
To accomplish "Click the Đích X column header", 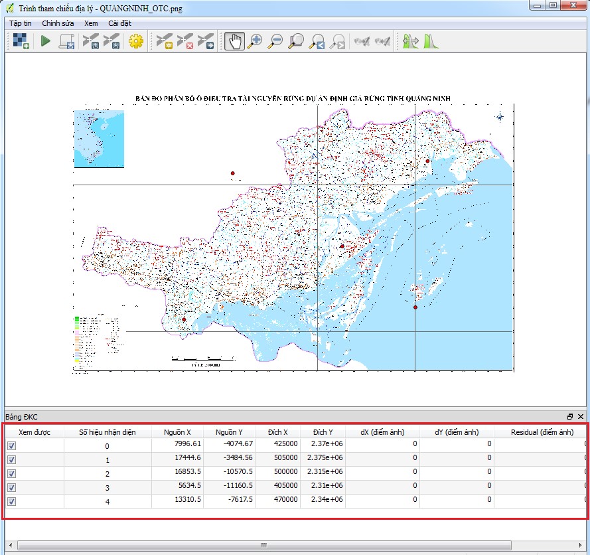I will click(277, 432).
